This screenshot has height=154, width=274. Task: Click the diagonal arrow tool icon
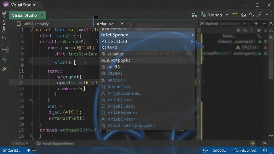pyautogui.click(x=259, y=15)
